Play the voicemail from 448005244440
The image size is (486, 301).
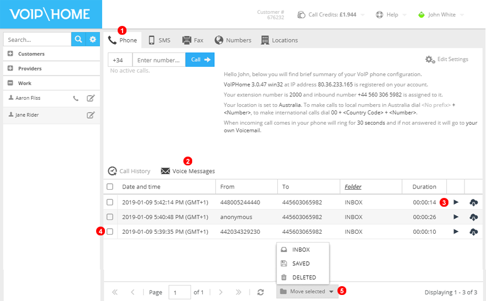click(456, 202)
